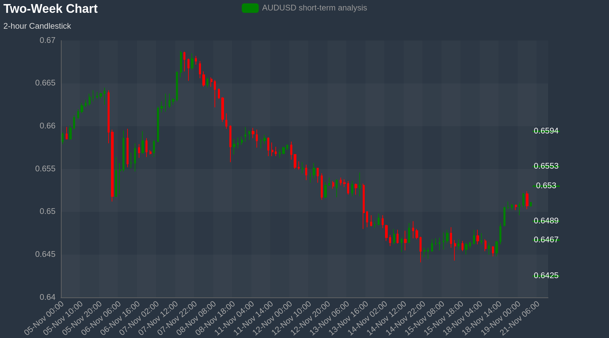Select the 0.6594 price level marker

tap(546, 131)
